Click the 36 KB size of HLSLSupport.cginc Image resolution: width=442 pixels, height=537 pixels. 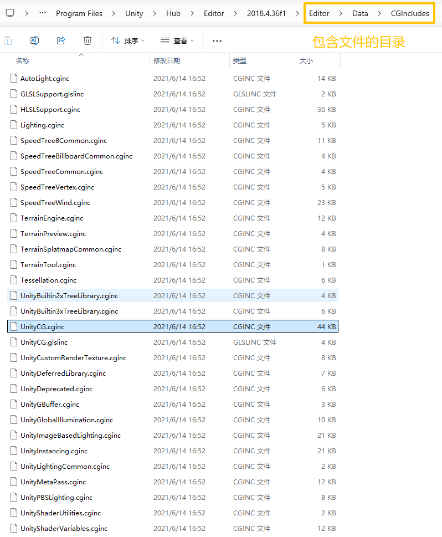(x=327, y=110)
